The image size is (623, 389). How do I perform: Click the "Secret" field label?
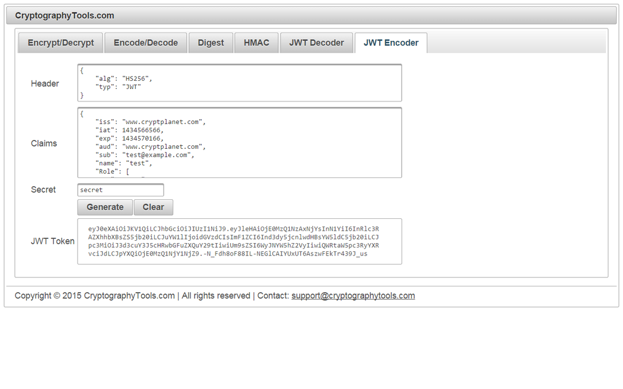tap(43, 190)
